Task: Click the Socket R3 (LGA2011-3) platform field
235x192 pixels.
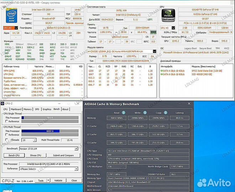Action: tap(58, 28)
